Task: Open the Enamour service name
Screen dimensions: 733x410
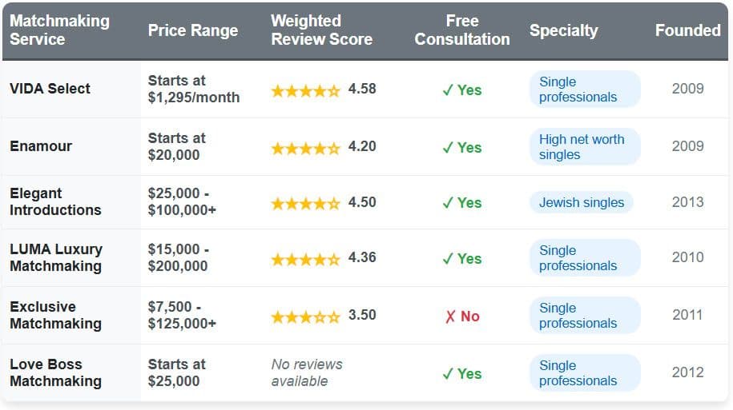Action: click(41, 146)
